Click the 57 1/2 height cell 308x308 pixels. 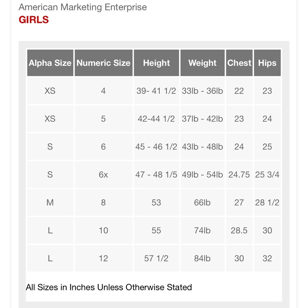[x=156, y=258]
